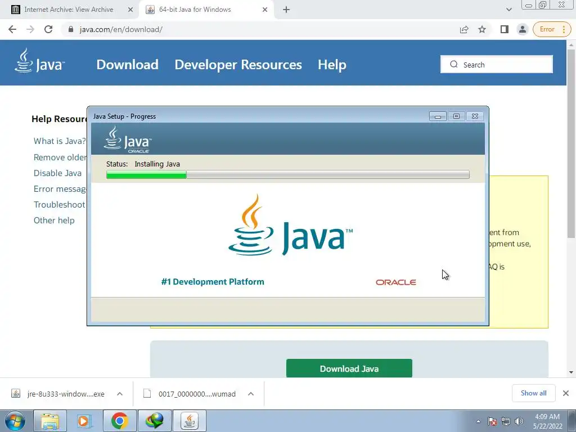This screenshot has height=432, width=576.
Task: Click the Chrome taskbar icon
Action: click(x=119, y=421)
